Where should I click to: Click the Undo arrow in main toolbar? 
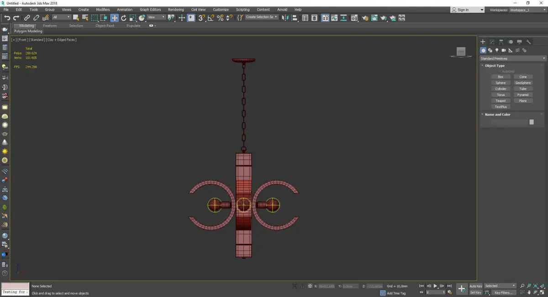coord(7,18)
